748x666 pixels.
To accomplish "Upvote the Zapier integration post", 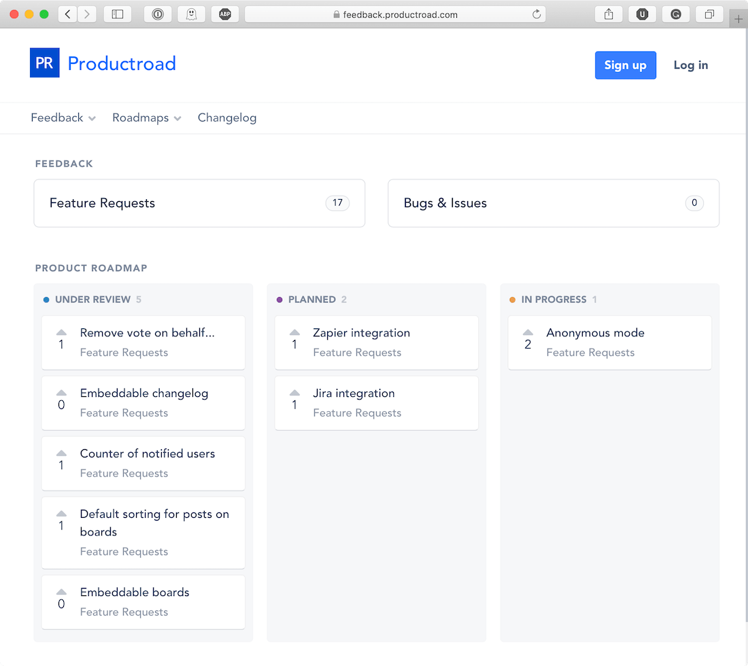I will tap(295, 332).
